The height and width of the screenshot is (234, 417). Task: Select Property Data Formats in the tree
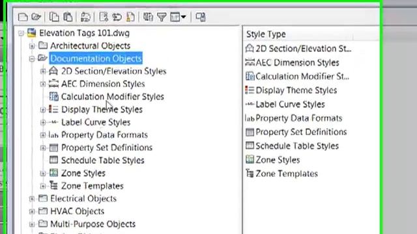(104, 135)
